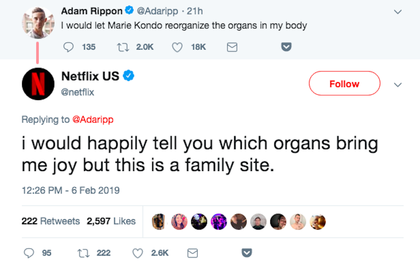
Task: View the 222 Retweets list
Action: coord(51,221)
